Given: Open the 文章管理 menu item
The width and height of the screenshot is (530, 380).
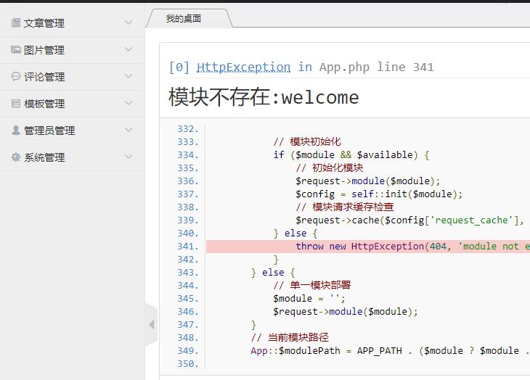Looking at the screenshot, I should [44, 23].
